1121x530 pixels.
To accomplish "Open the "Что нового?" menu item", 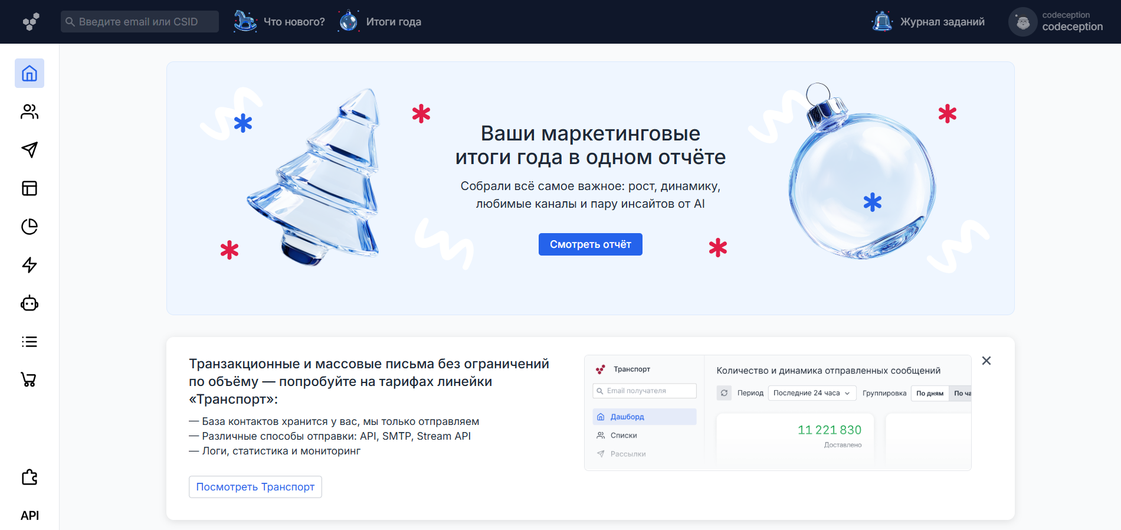I will click(x=280, y=22).
